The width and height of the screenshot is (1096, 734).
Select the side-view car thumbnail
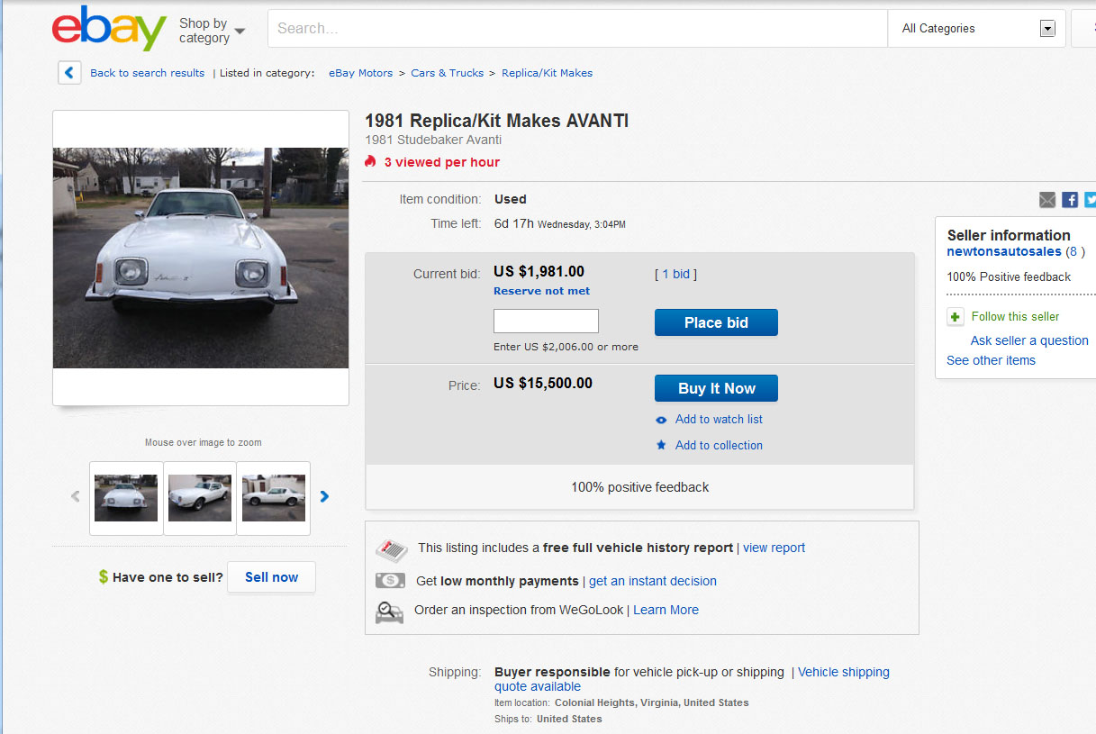point(274,498)
